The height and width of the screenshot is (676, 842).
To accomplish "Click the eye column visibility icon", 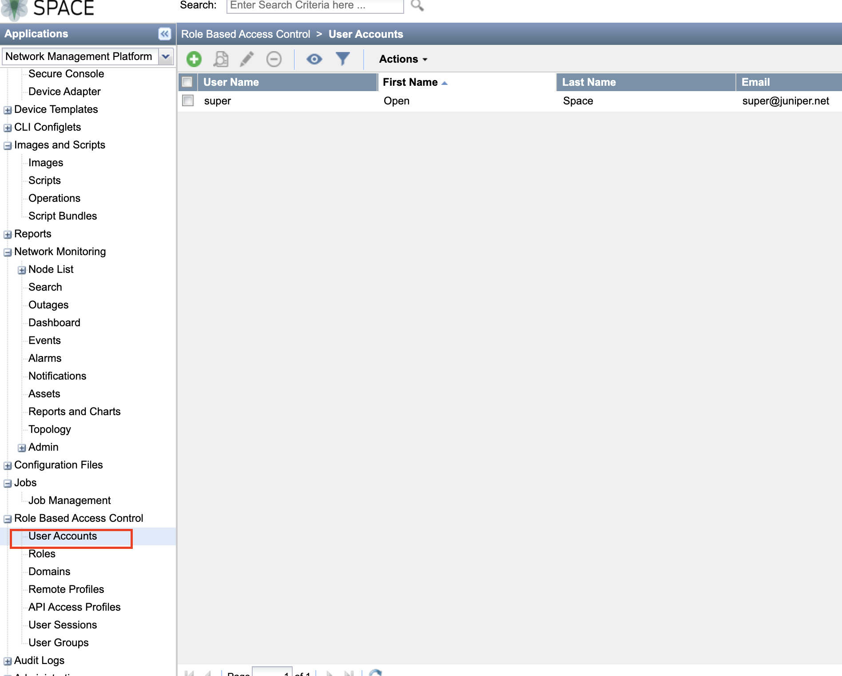I will tap(314, 59).
